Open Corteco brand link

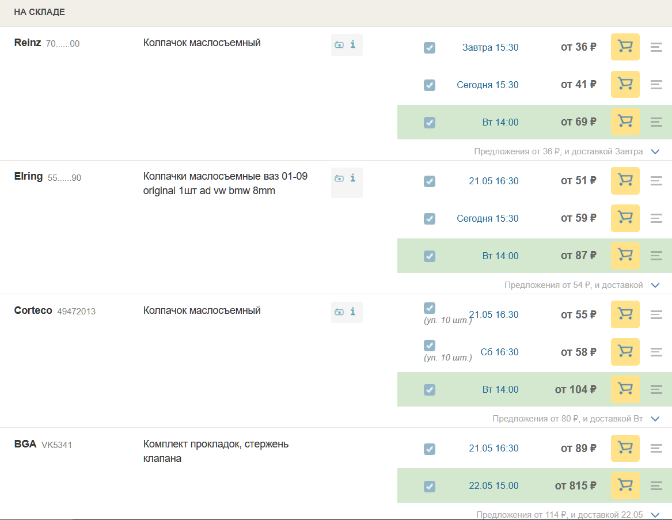coord(33,310)
